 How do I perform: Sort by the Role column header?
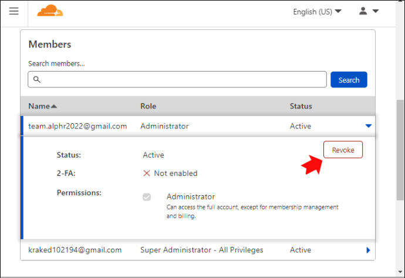(x=148, y=106)
